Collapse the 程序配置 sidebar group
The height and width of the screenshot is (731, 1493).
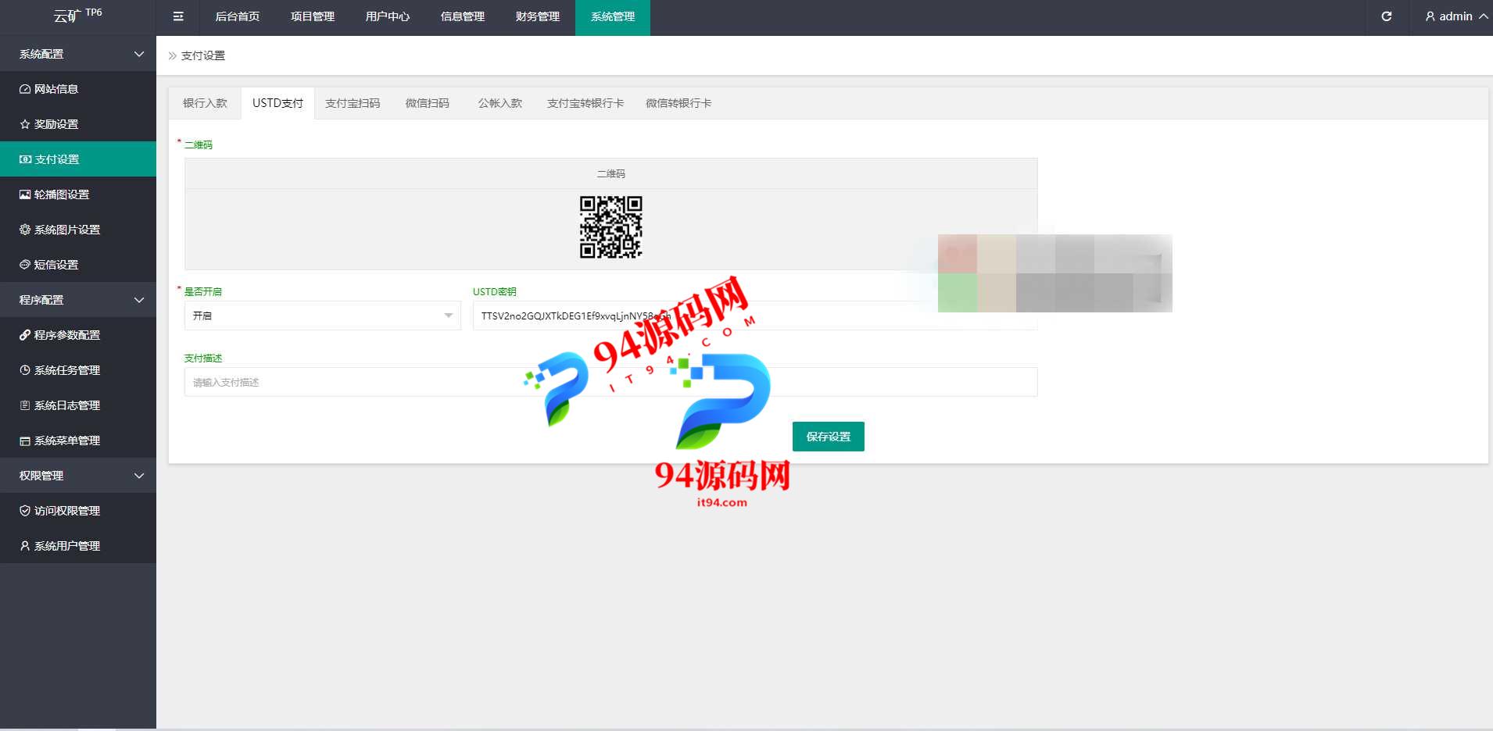point(78,300)
